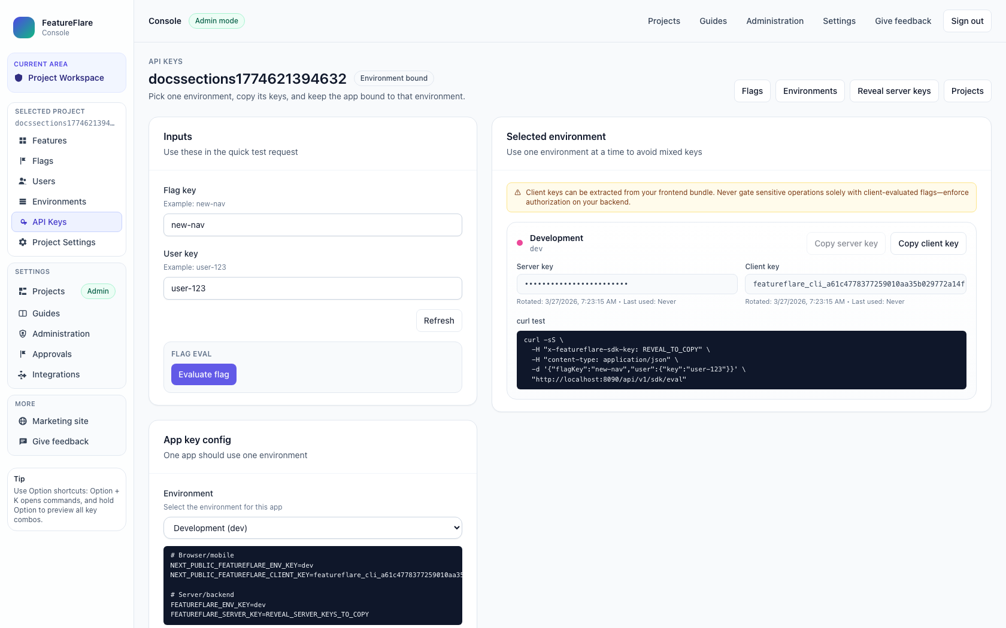Open Settings in the top navigation

pos(839,21)
